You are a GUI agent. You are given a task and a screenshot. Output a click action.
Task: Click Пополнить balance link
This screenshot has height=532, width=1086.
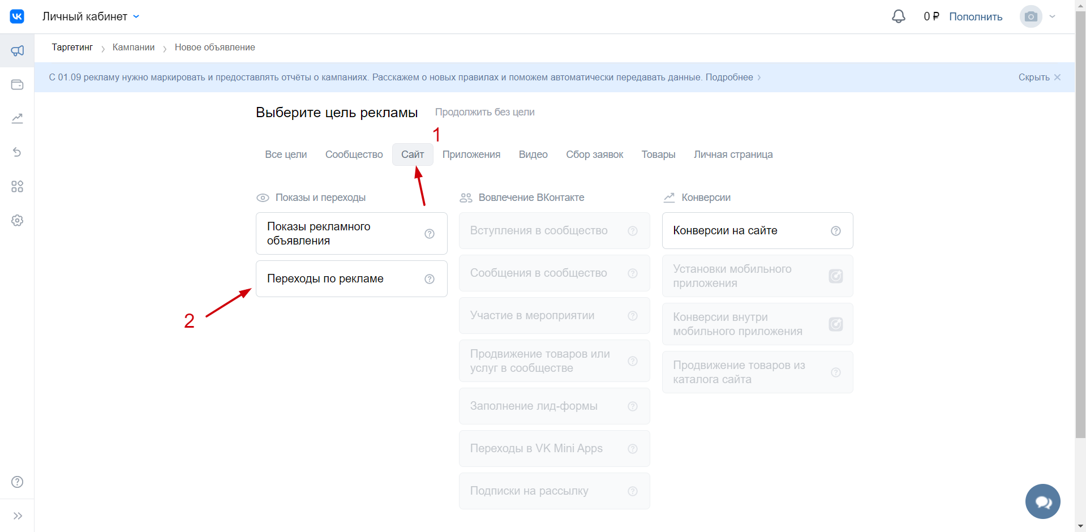[976, 16]
